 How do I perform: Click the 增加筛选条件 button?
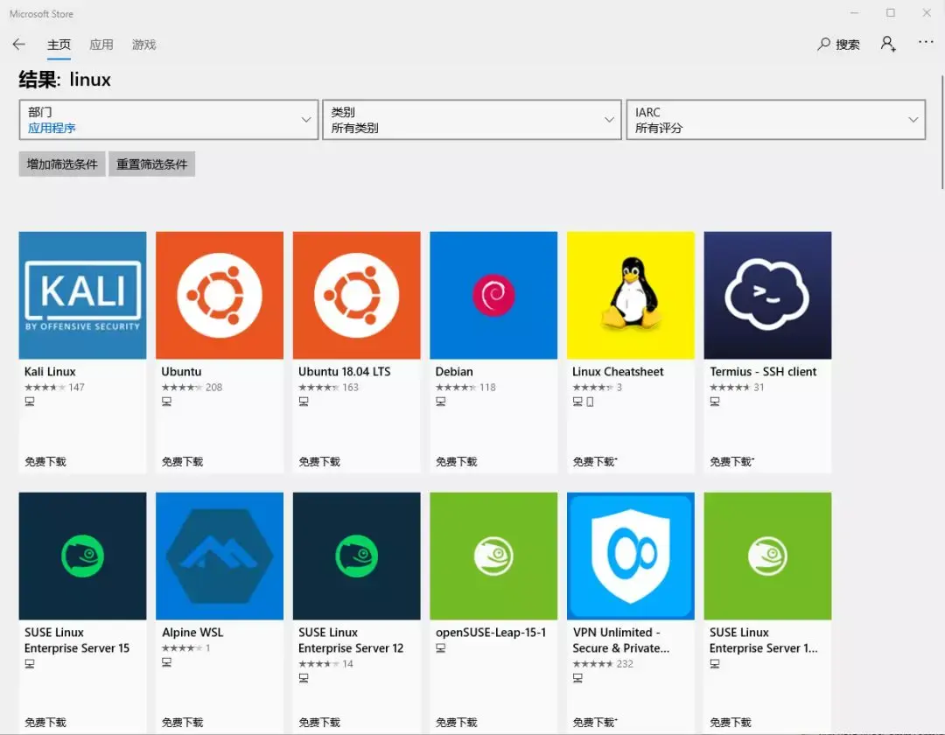pyautogui.click(x=61, y=164)
